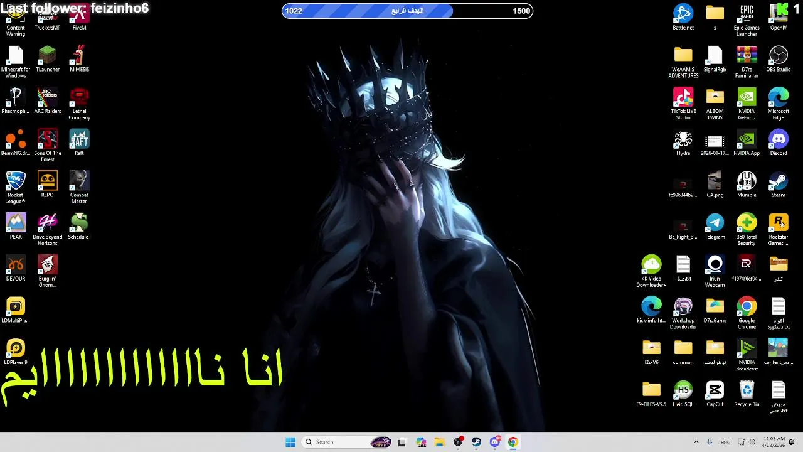
Task: Select the TikTok LIVE Studio shortcut
Action: coord(683,104)
